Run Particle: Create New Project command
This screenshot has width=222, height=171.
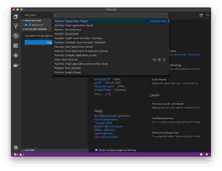click(x=111, y=21)
